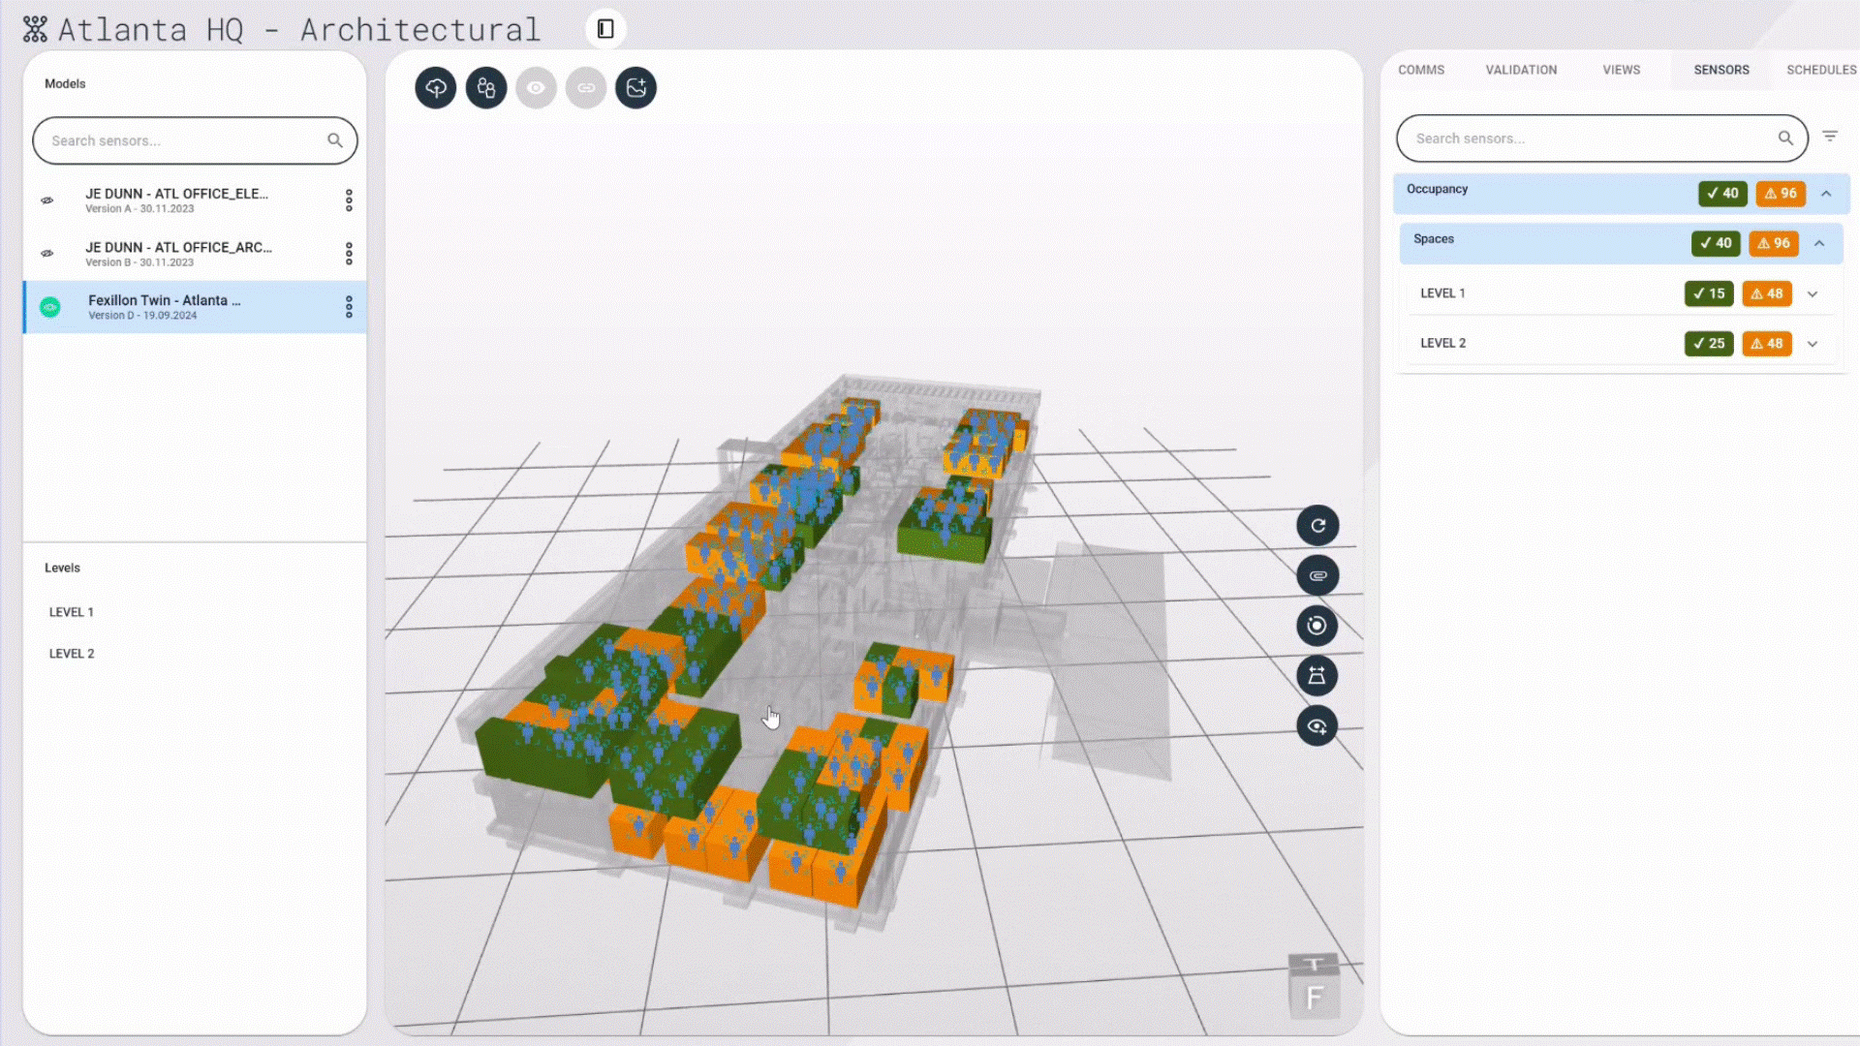Screen dimensions: 1860x1046
Task: Click search magnifier in Models panel
Action: click(335, 140)
